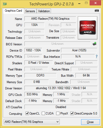The image size is (103, 128).
Task: Click the 'ATI CrossFire' label
Action: (14, 107)
